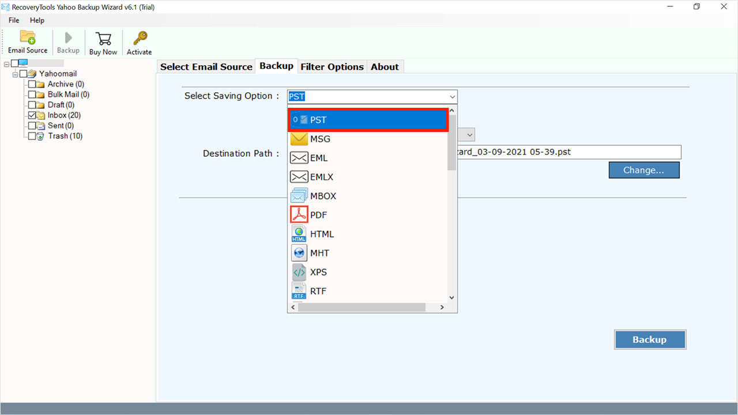
Task: Switch to the Backup tab
Action: coord(276,66)
